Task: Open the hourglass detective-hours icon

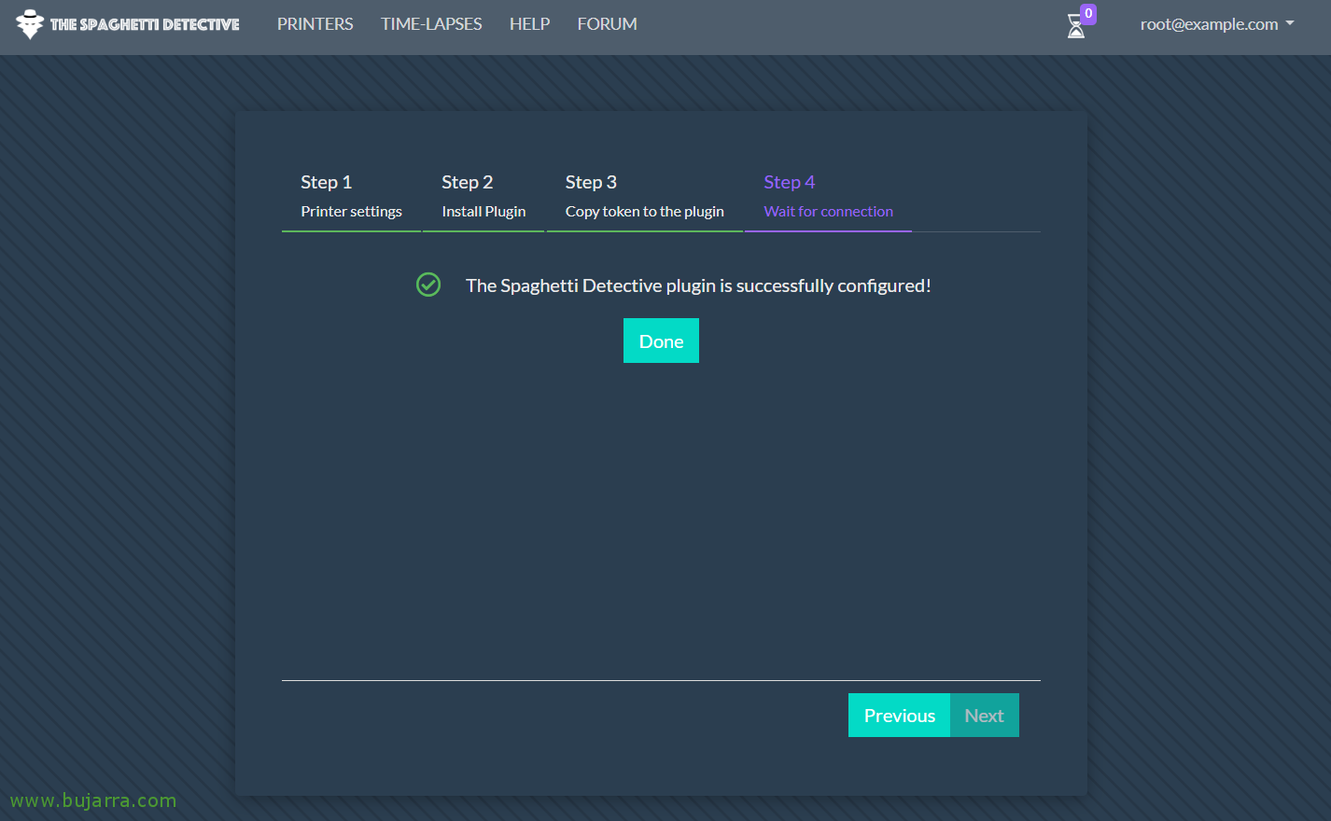Action: point(1075,26)
